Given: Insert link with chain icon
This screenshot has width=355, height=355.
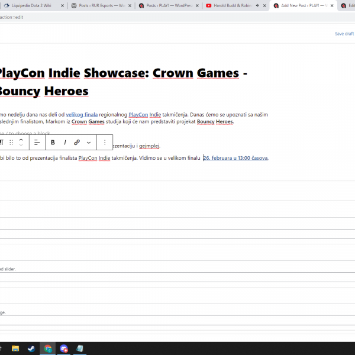Looking at the screenshot, I should pyautogui.click(x=77, y=142).
